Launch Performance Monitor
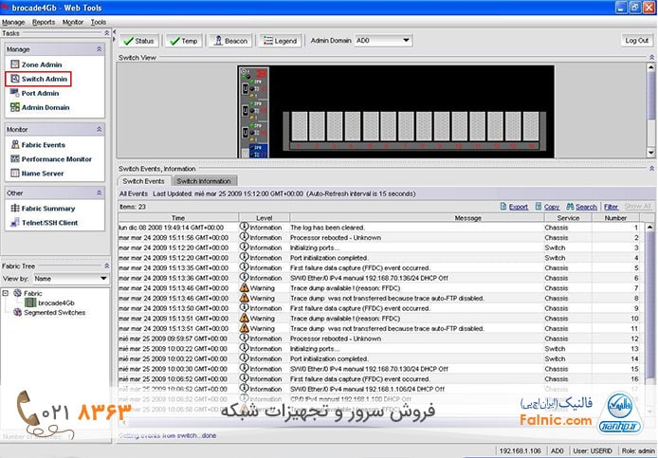This screenshot has height=458, width=658. 56,159
